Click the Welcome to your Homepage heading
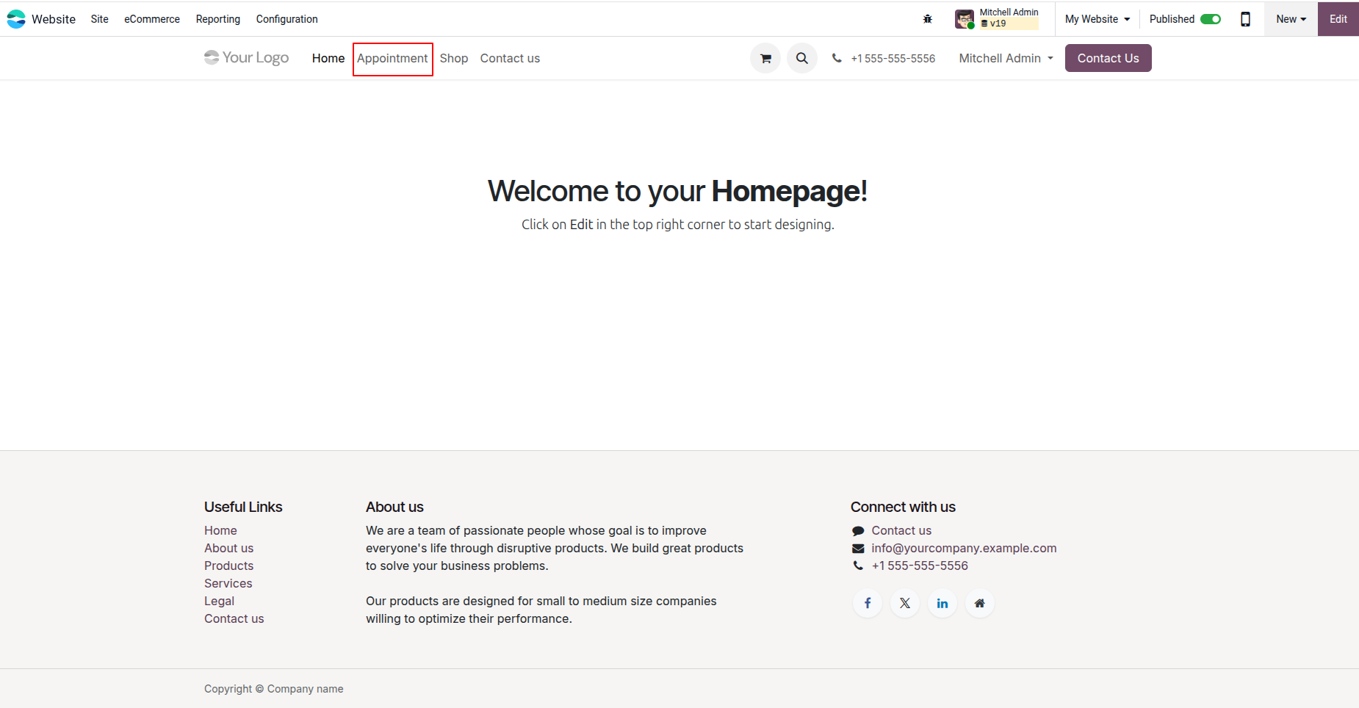Viewport: 1359px width, 708px height. coord(677,191)
